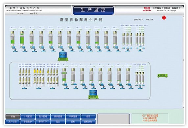Open 参数维护 parameter maintenance
188x128 pixels.
coord(28,121)
